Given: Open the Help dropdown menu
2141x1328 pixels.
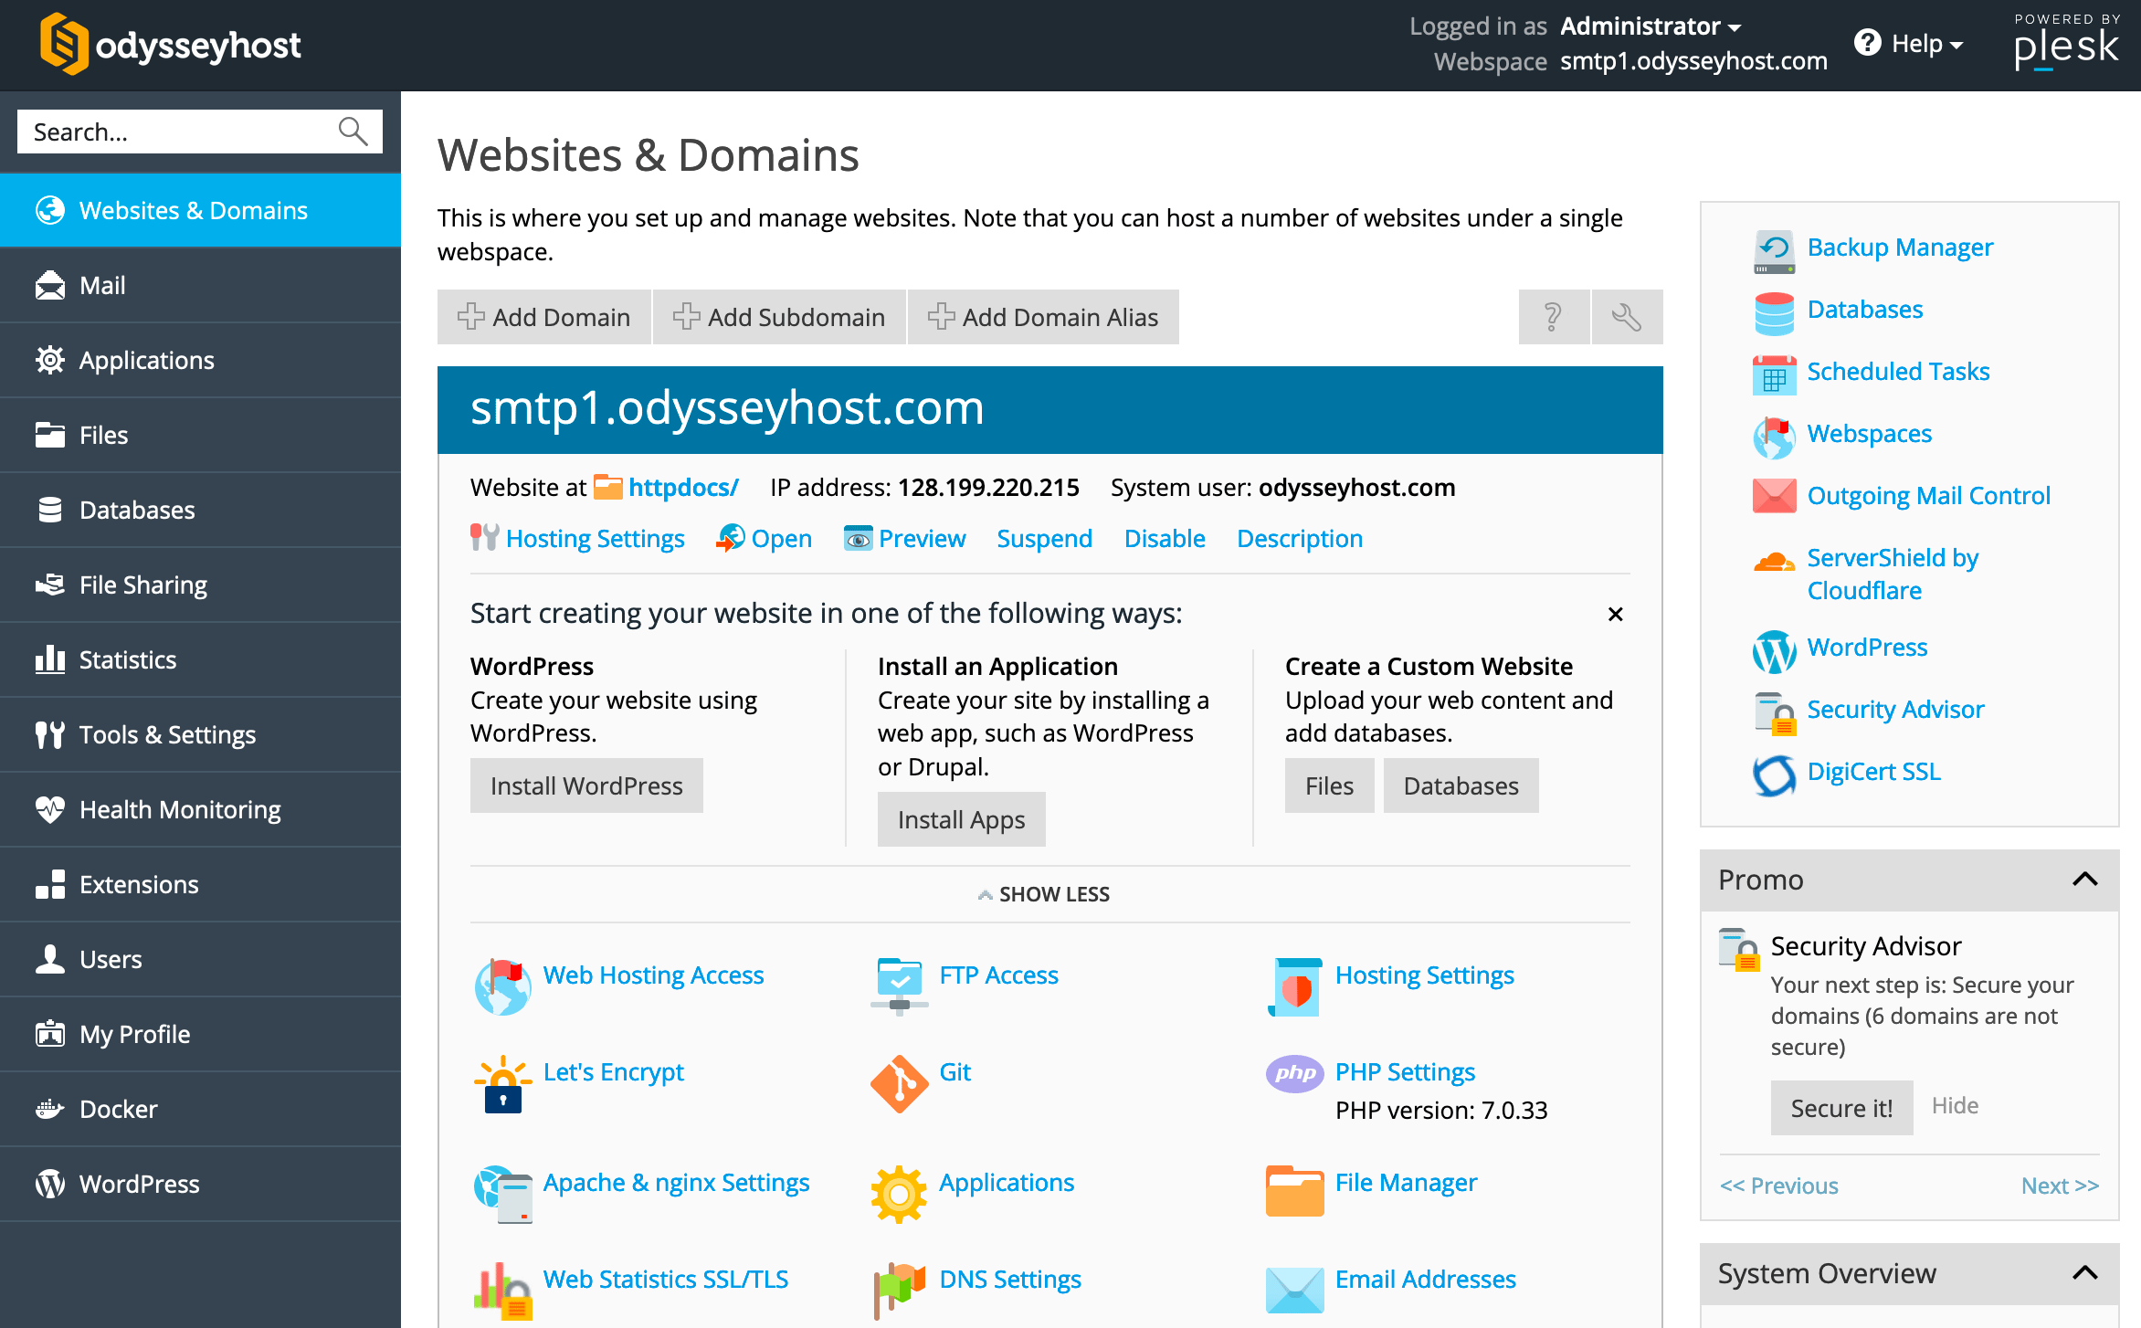Looking at the screenshot, I should point(1910,43).
